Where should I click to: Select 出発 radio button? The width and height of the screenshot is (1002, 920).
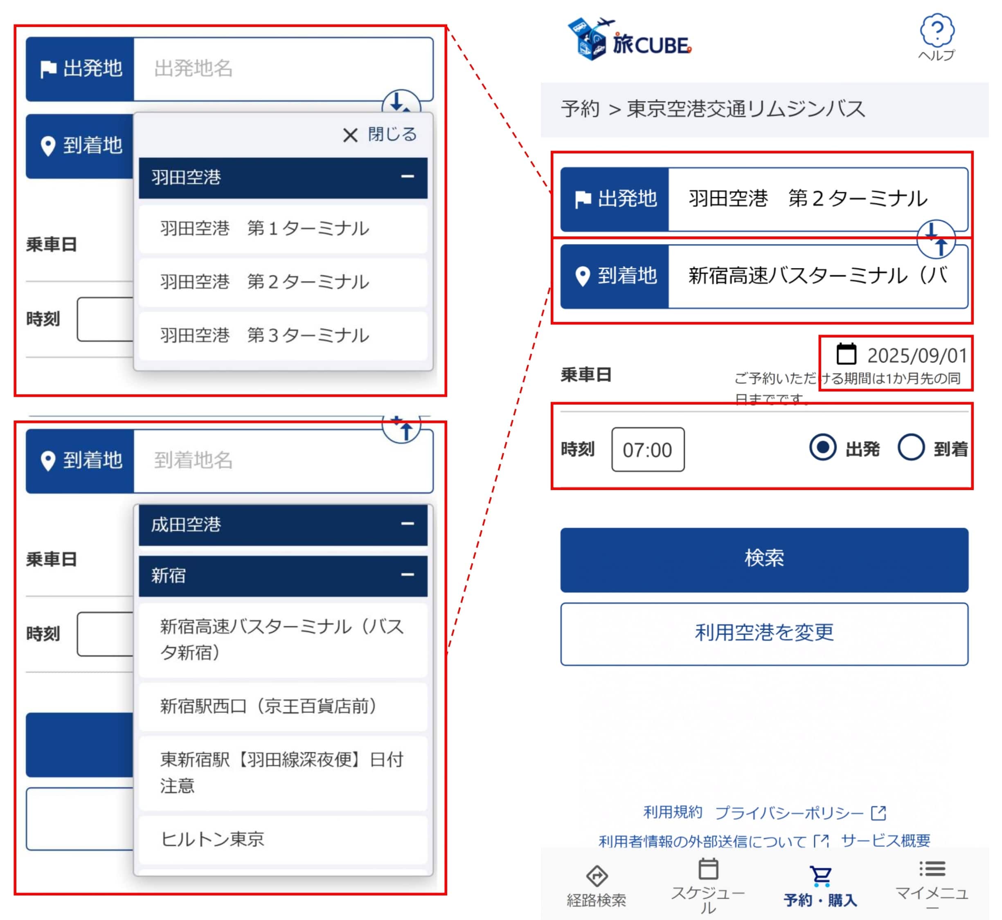823,447
